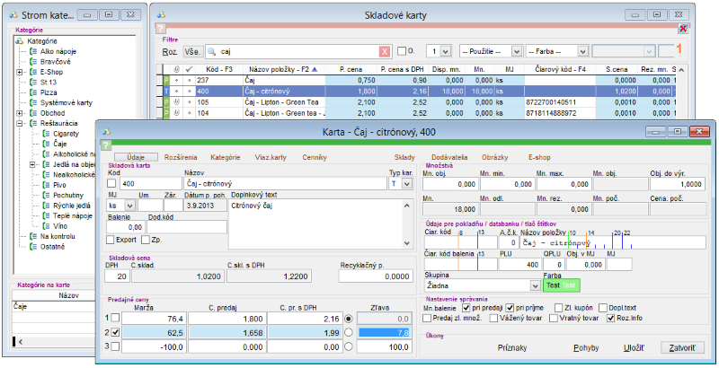Select the Čaje category tree icon

point(46,144)
